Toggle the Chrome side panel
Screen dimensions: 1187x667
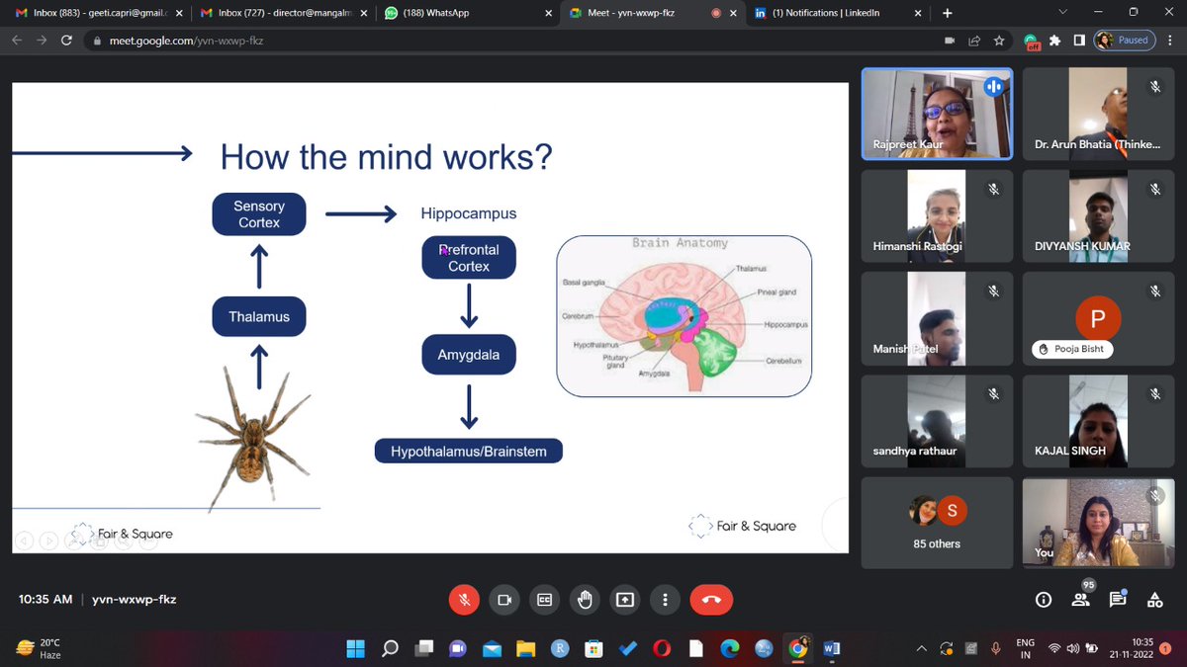click(1078, 41)
